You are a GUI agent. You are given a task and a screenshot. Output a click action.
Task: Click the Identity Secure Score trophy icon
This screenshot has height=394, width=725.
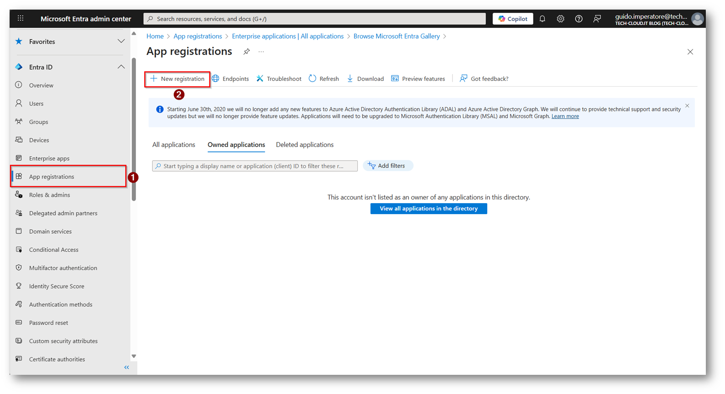click(x=19, y=286)
